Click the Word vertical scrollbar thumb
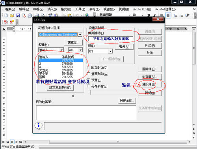The image size is (197, 149). 194,48
